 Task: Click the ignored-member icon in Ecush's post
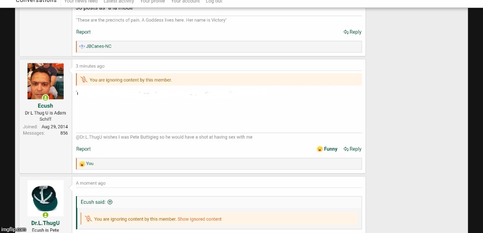coord(84,80)
